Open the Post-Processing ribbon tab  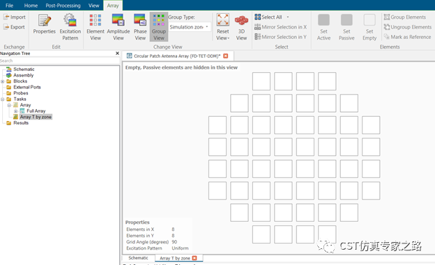pos(63,6)
